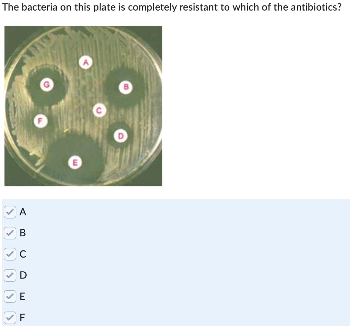This screenshot has width=350, height=327.
Task: Toggle the answer option C checkbox
Action: (x=9, y=254)
